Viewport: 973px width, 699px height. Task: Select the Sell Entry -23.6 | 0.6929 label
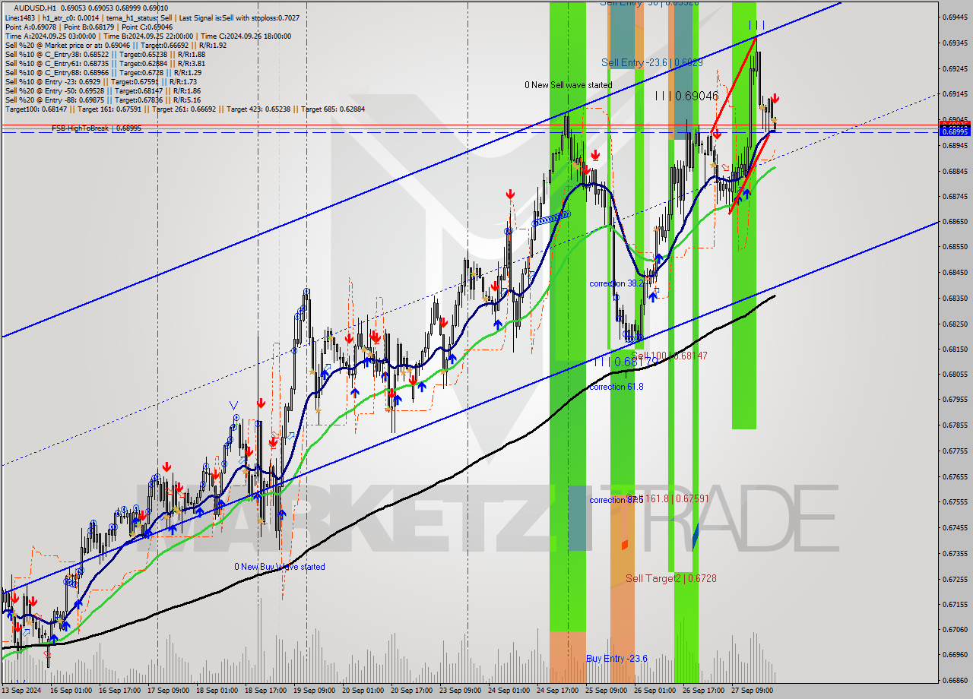pos(651,63)
